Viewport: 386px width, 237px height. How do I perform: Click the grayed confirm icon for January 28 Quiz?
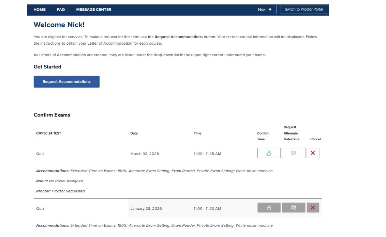point(269,208)
